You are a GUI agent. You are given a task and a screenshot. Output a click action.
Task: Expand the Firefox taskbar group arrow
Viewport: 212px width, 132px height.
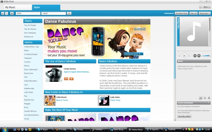point(71,130)
